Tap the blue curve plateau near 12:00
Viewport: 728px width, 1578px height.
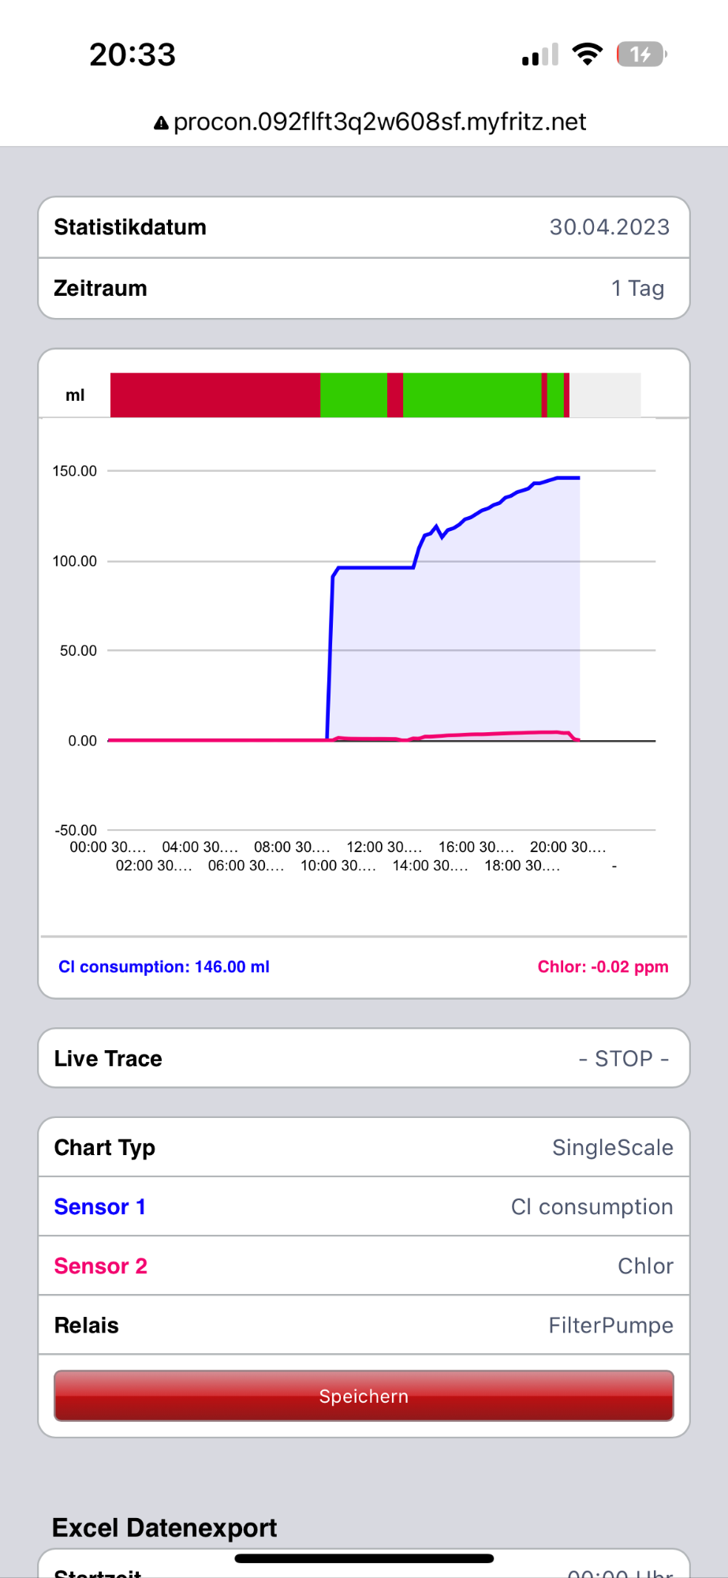tap(375, 567)
